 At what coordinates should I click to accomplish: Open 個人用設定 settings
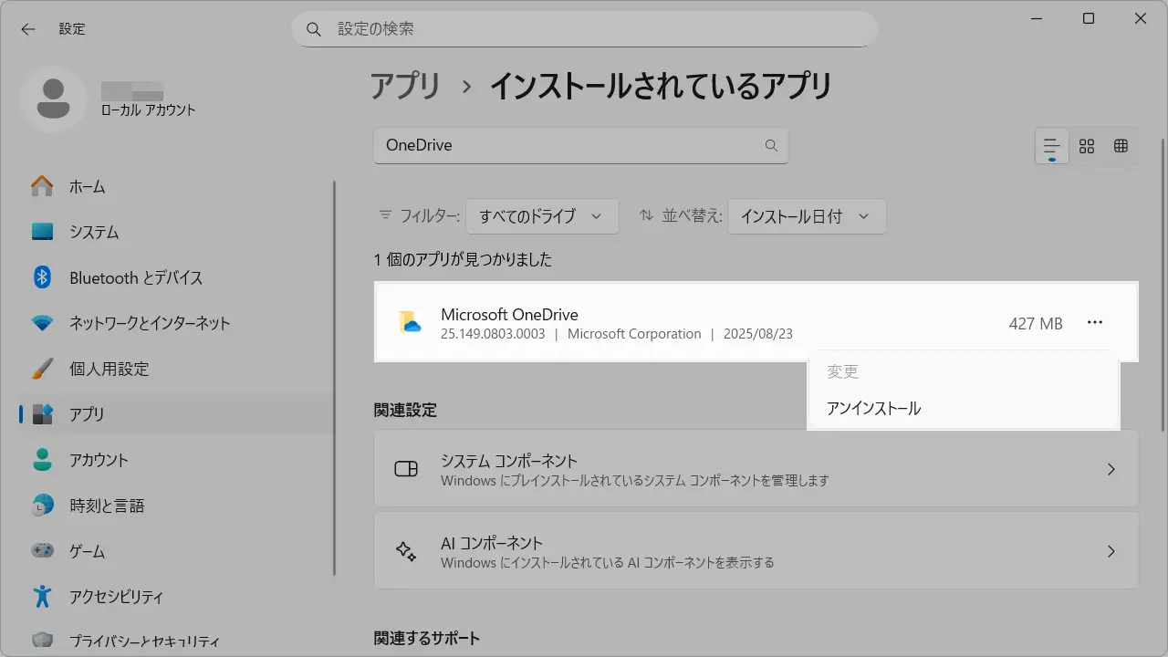point(176,369)
